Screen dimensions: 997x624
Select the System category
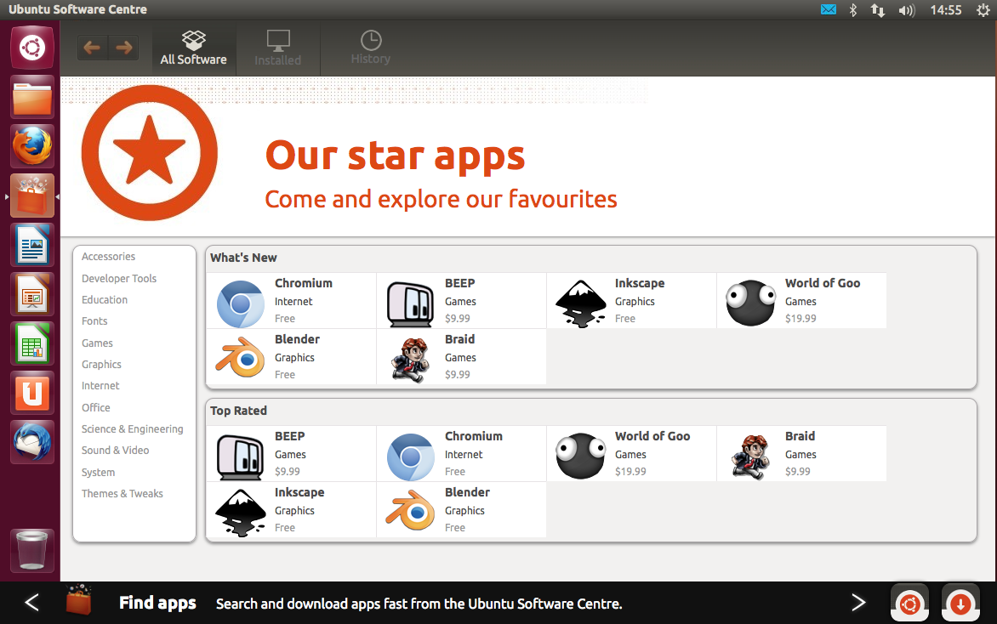pos(98,473)
